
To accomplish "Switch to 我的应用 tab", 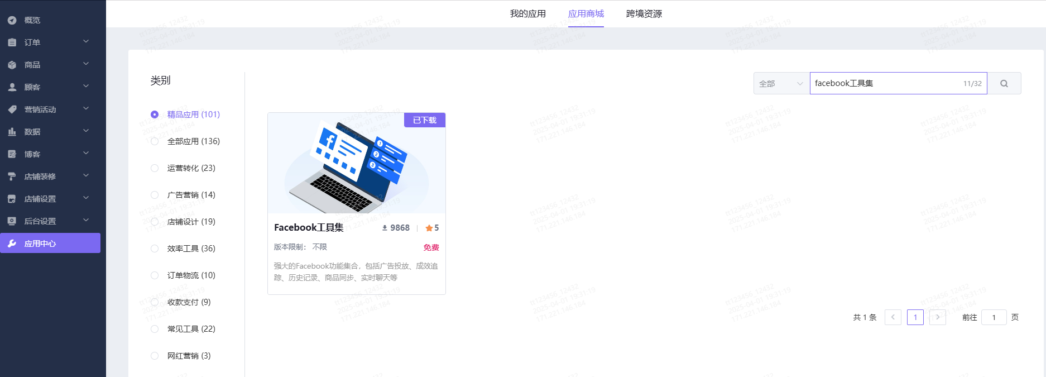I will pos(528,14).
